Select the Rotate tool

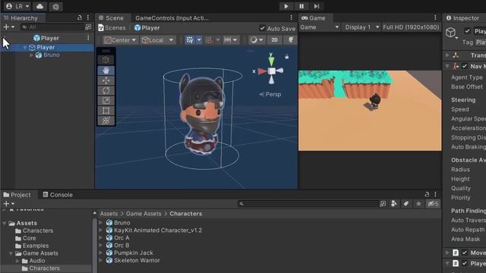click(106, 90)
